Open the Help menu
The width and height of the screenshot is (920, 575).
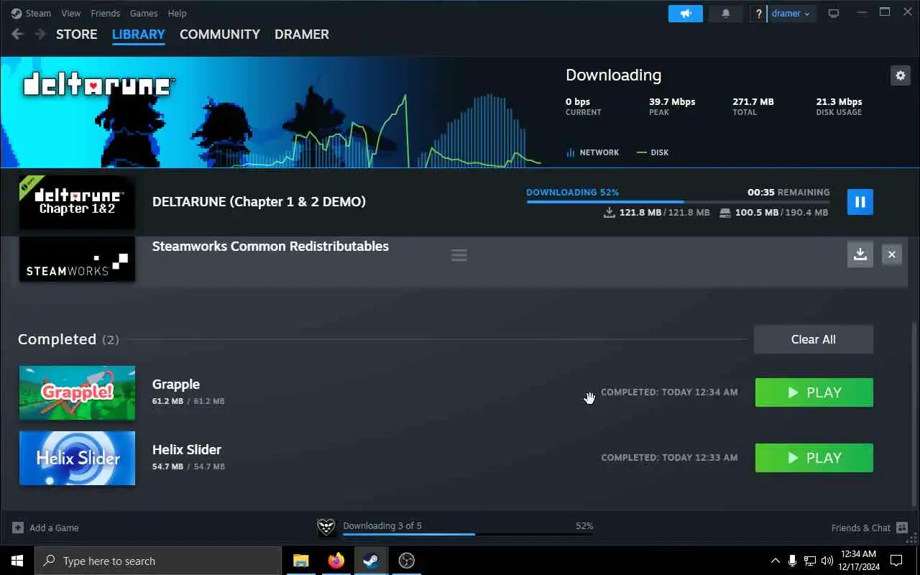177,13
